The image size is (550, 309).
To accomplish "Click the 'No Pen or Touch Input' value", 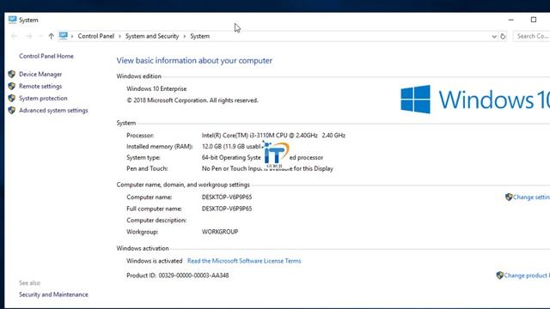I will tap(267, 168).
